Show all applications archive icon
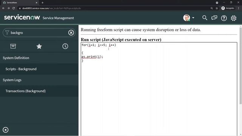The image size is (242, 136). click(x=13, y=46)
